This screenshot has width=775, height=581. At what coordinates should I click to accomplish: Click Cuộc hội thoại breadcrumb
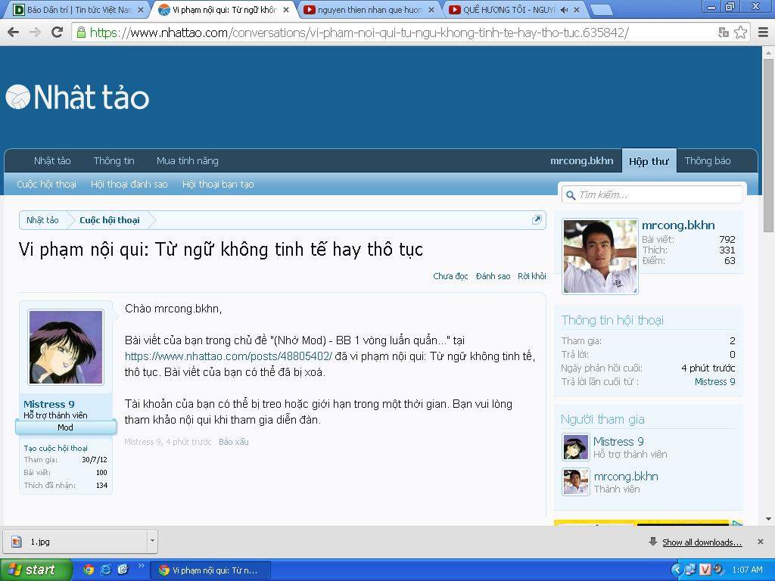tap(110, 220)
